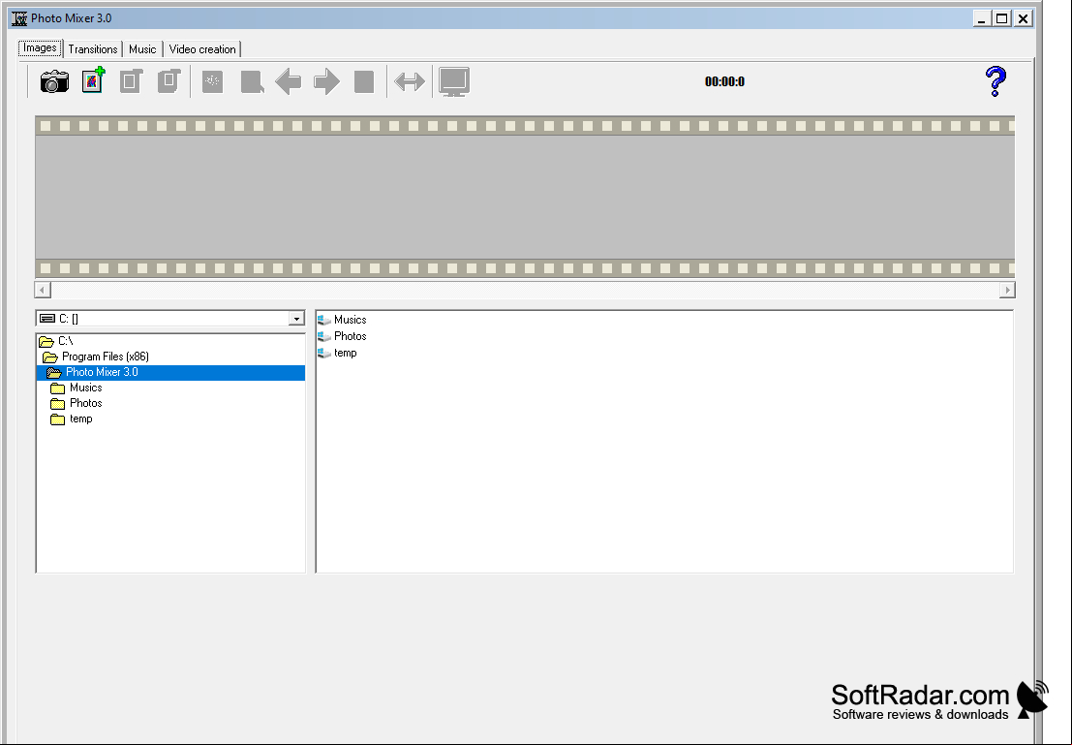Click the greyed plain square icon
The width and height of the screenshot is (1072, 745).
(364, 82)
